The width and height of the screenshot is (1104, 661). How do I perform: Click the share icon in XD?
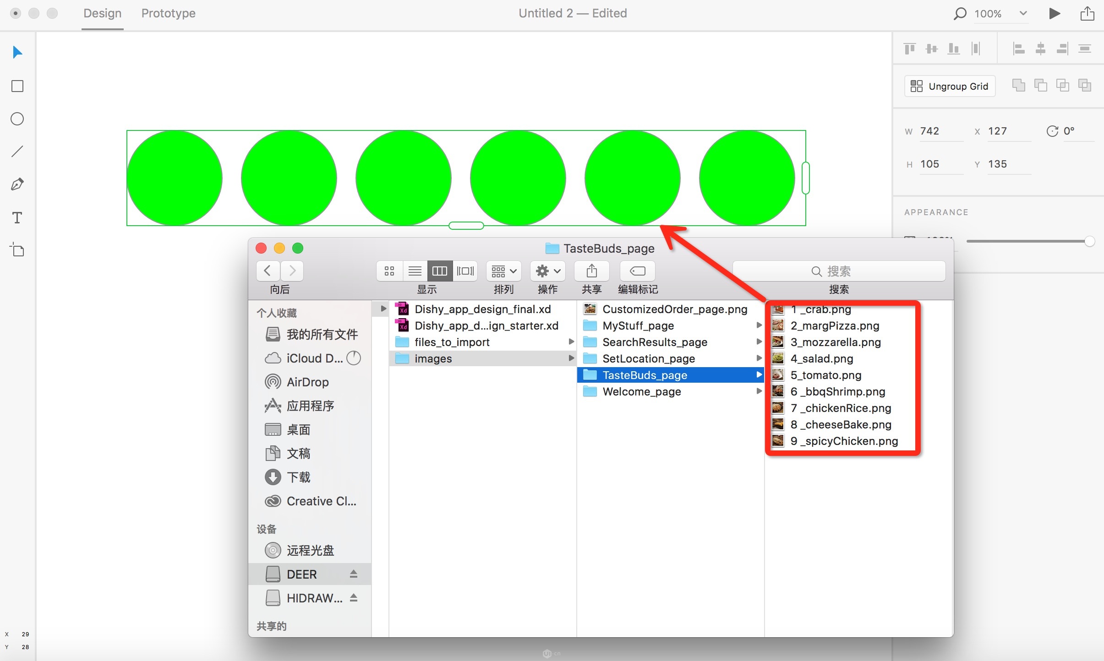click(1087, 13)
